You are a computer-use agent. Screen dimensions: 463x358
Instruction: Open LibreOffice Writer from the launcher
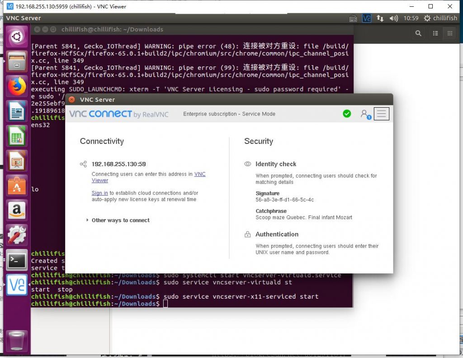coord(17,111)
